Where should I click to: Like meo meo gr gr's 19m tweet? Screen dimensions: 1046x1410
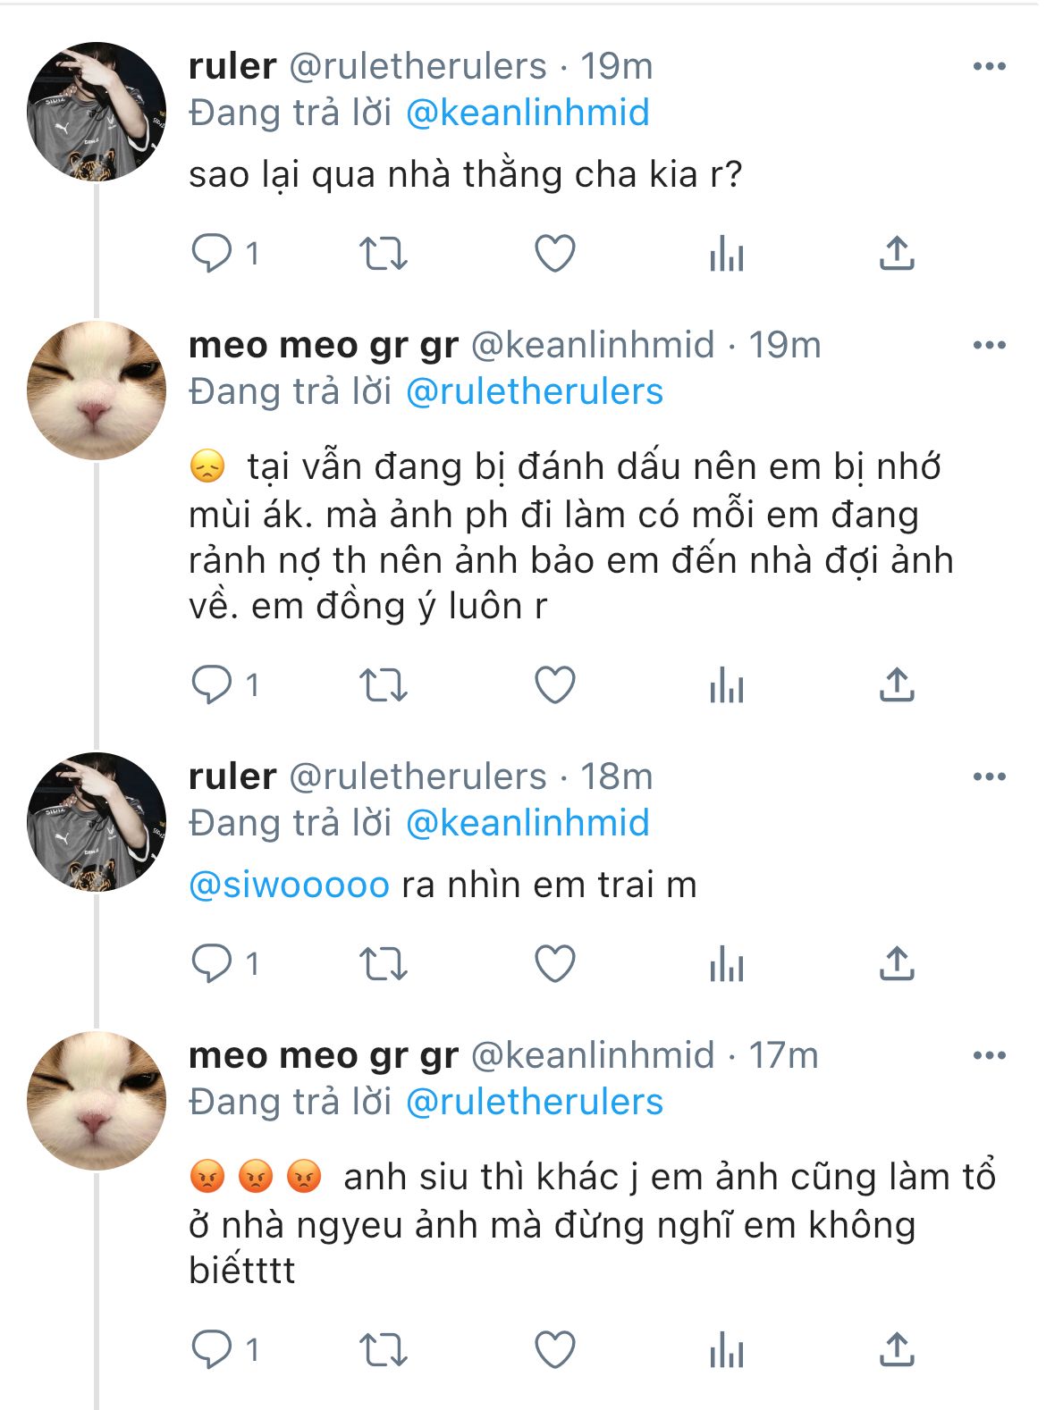[554, 685]
